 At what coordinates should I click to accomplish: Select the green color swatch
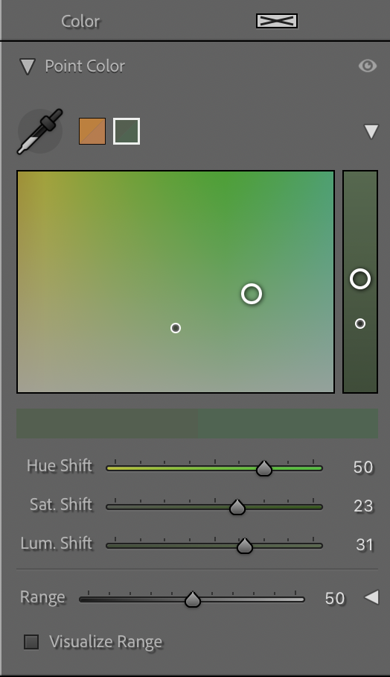(127, 131)
